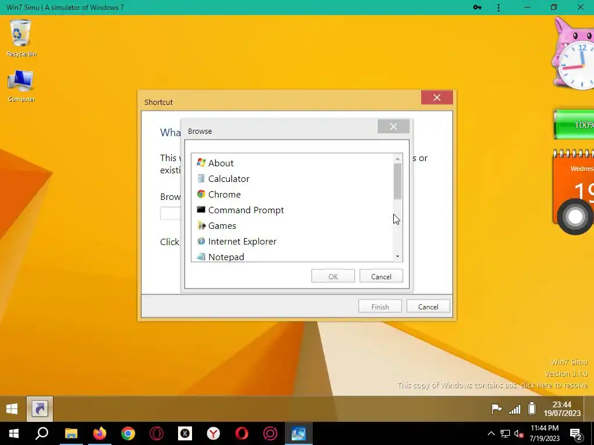This screenshot has height=445, width=594.
Task: Click the muted volume tray icon
Action: pyautogui.click(x=519, y=433)
